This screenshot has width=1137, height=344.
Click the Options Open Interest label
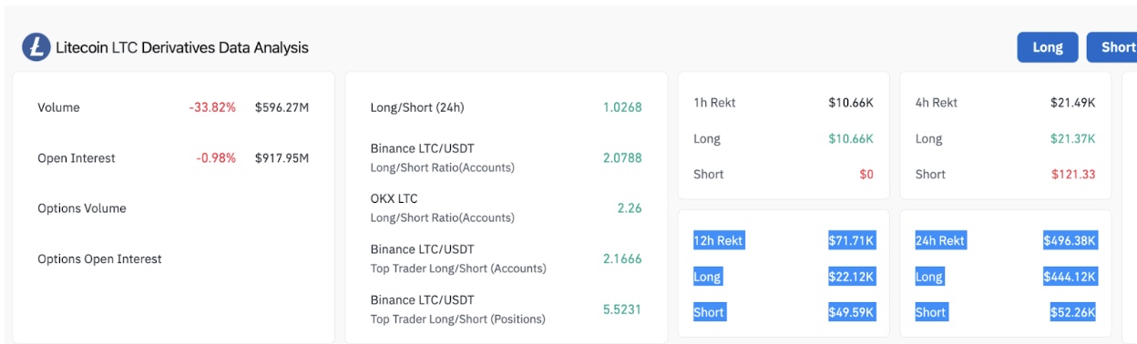(99, 259)
